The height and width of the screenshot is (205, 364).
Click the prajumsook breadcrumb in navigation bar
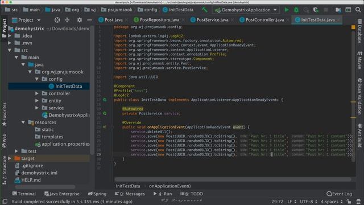(117, 10)
